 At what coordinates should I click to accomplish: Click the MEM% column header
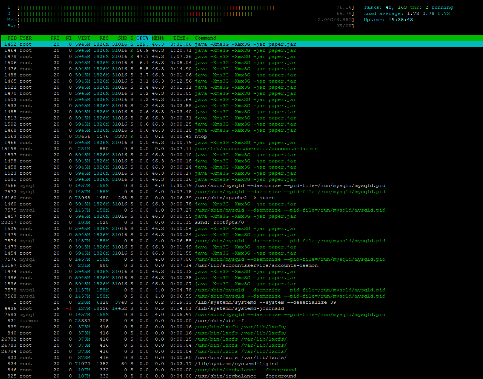(x=158, y=38)
